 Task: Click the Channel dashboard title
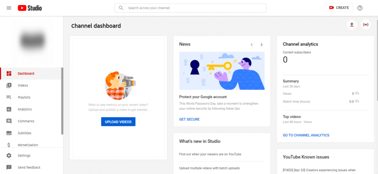[96, 26]
